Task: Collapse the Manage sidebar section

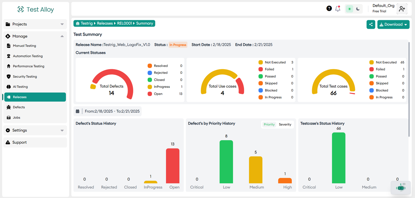Action: point(35,36)
